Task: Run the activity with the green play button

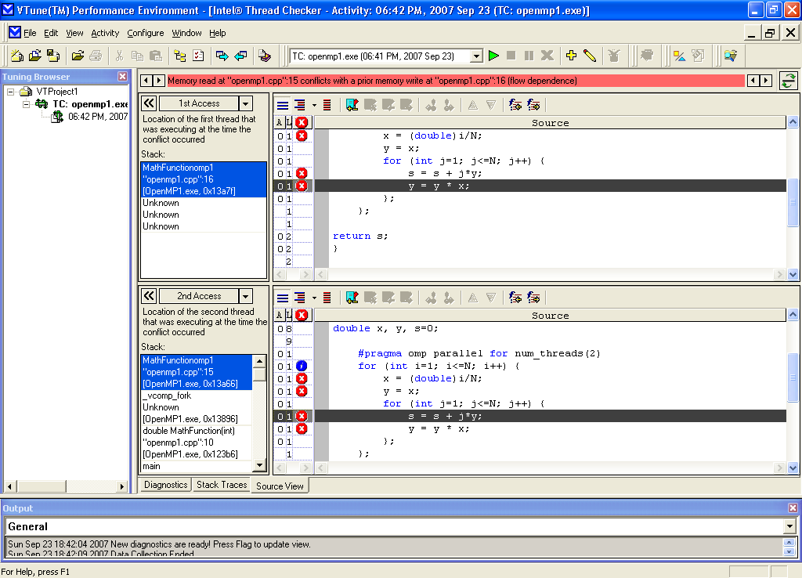Action: [493, 56]
